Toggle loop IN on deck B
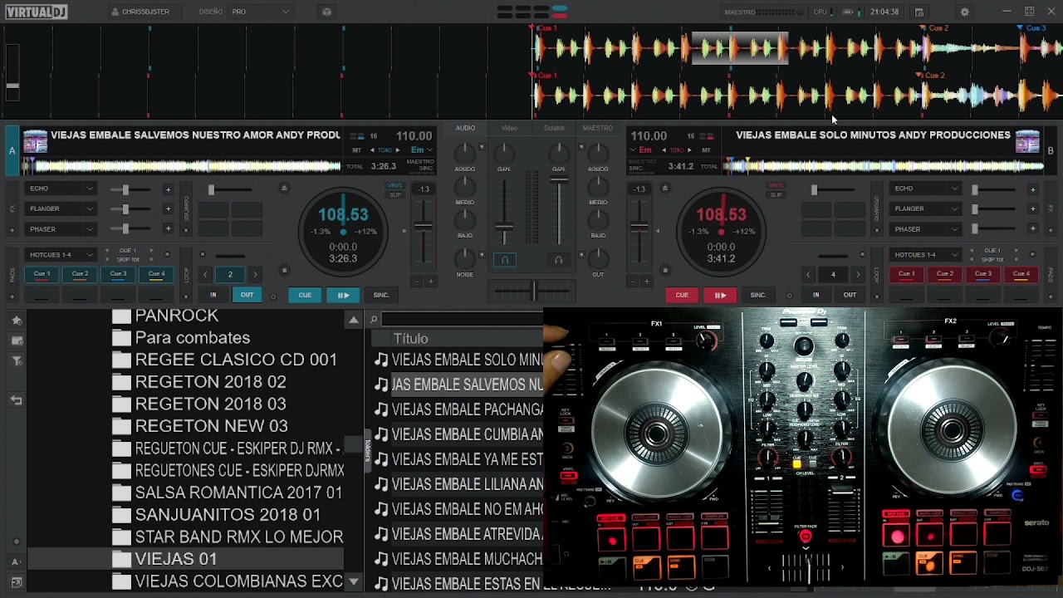This screenshot has height=598, width=1063. click(816, 295)
